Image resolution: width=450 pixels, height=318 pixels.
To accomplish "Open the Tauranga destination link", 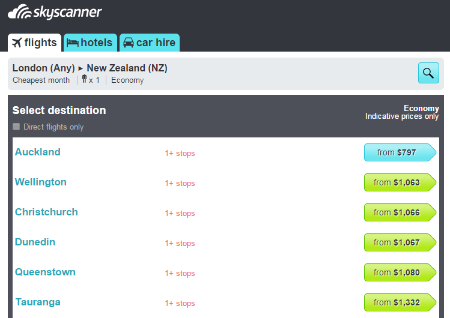I will pyautogui.click(x=38, y=302).
